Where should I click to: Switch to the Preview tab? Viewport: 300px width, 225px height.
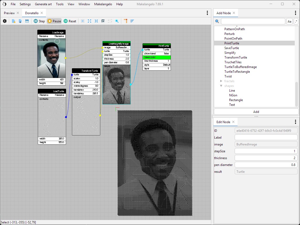[9, 13]
